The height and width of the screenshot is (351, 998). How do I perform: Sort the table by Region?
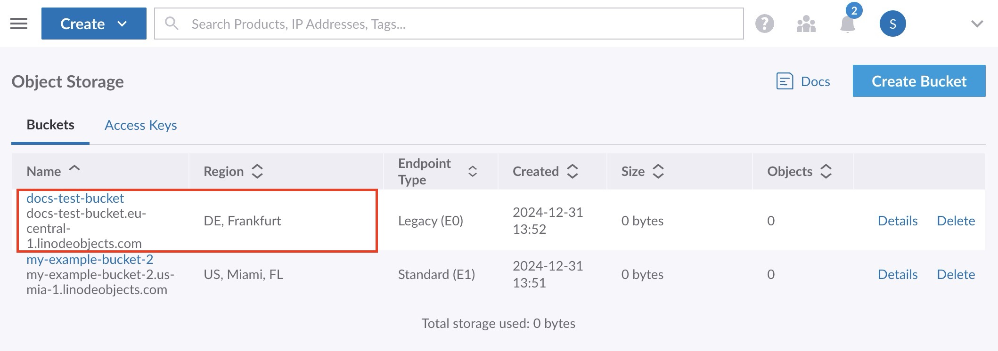[257, 171]
